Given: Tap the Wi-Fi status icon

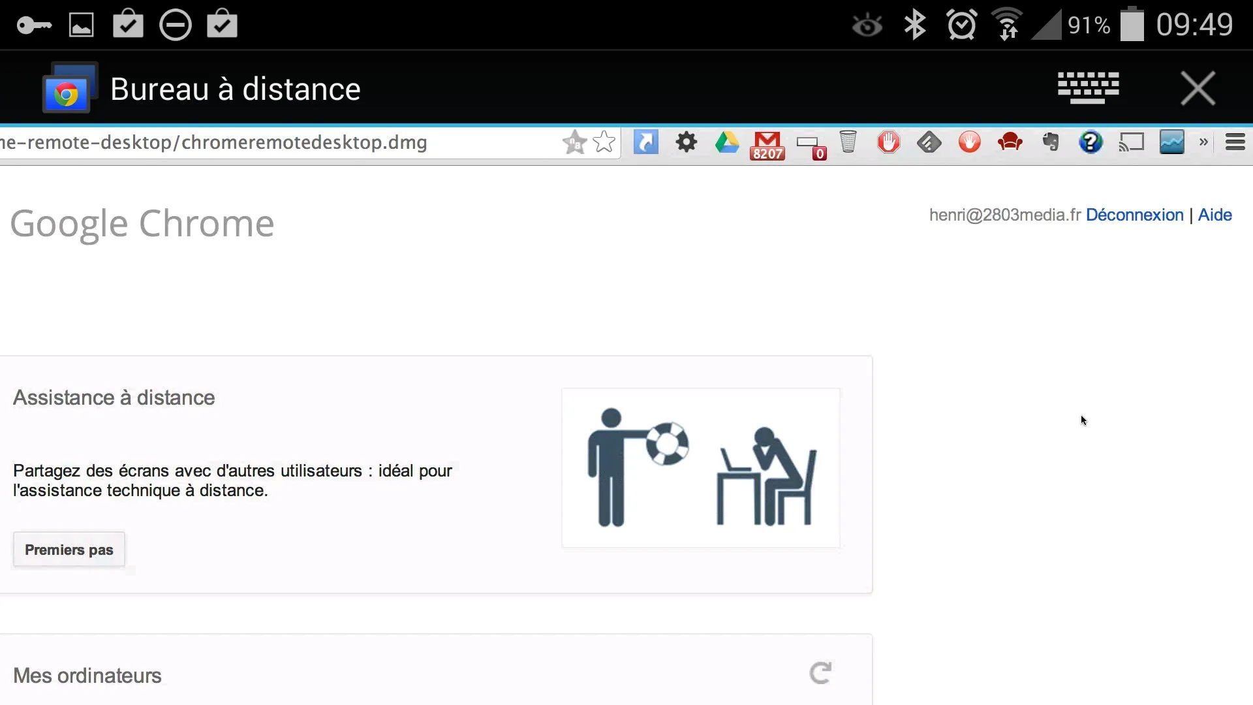Looking at the screenshot, I should (1008, 24).
